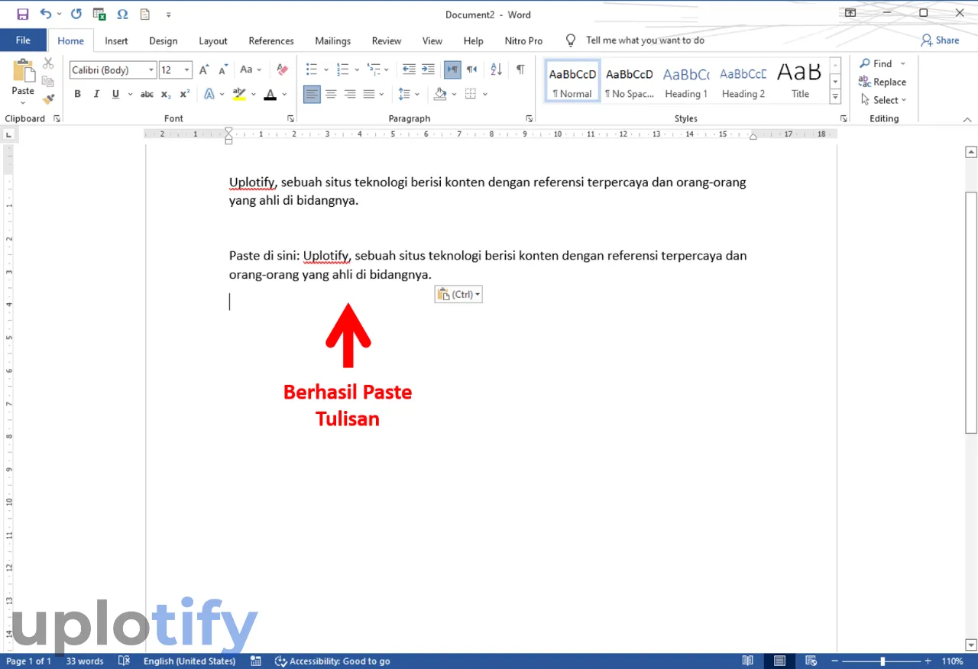This screenshot has height=669, width=978.
Task: Click the Paste Options (Ctrl) button
Action: [x=458, y=294]
